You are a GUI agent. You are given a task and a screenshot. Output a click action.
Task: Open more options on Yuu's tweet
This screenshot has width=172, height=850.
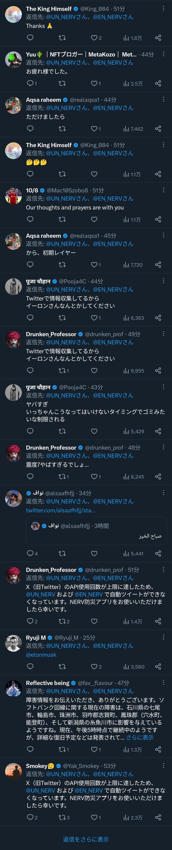[164, 54]
